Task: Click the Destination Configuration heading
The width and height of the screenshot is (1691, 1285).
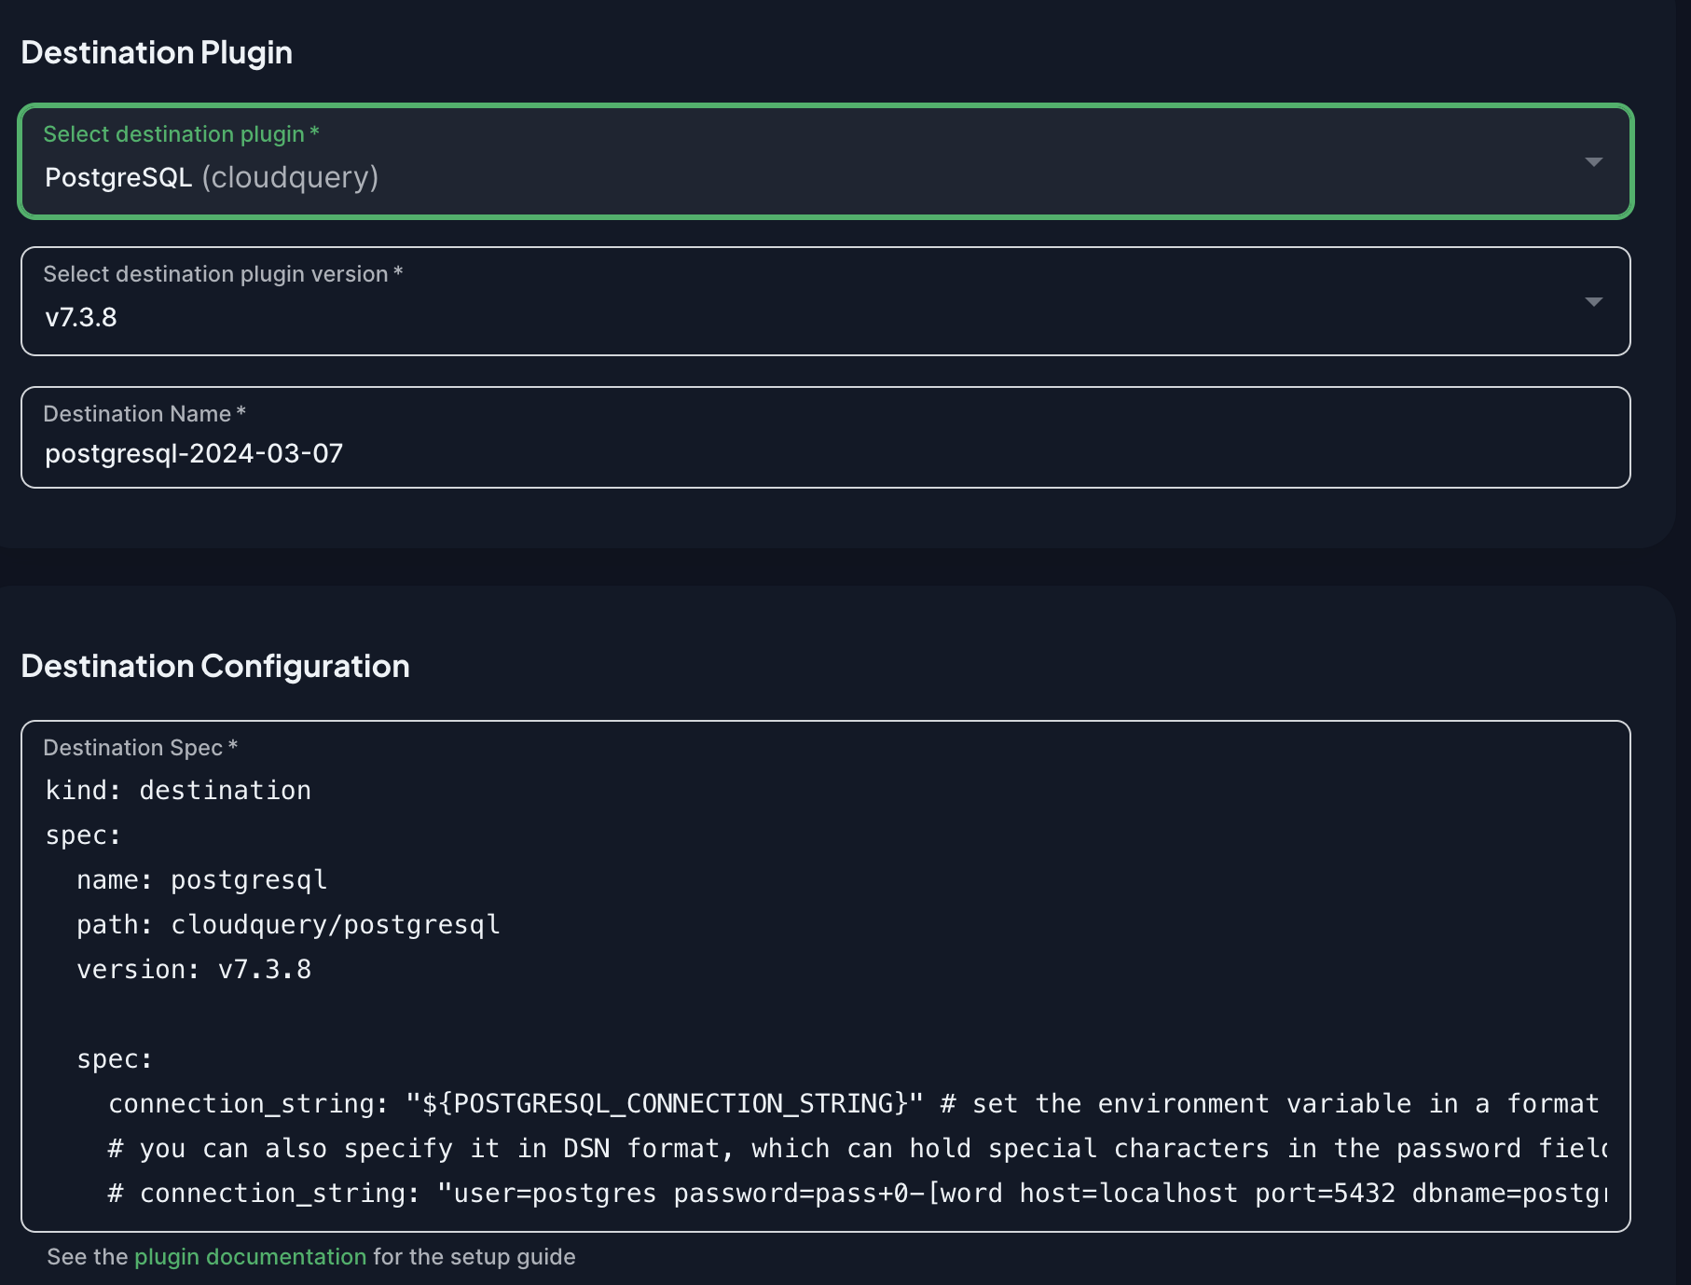Action: click(215, 667)
